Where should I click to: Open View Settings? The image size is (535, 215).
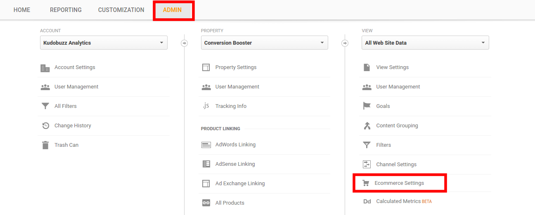392,67
